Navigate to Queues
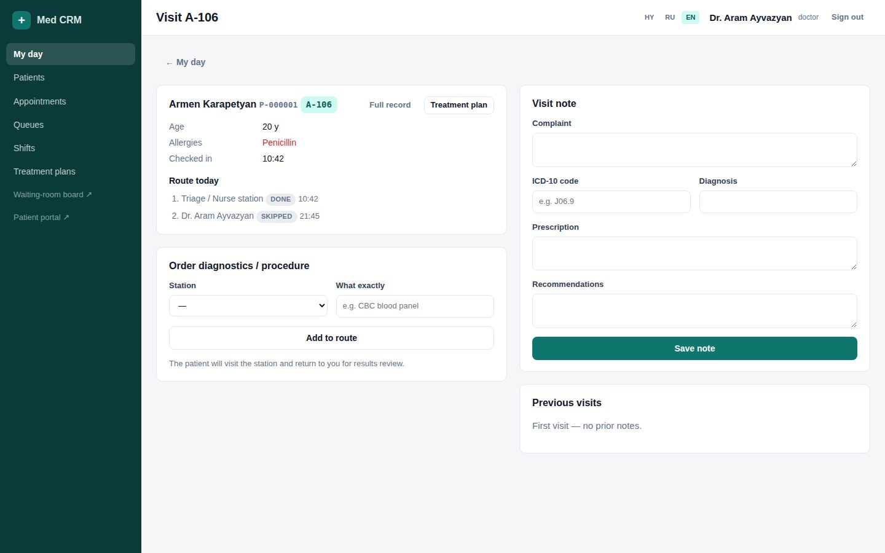The width and height of the screenshot is (885, 553). click(71, 125)
